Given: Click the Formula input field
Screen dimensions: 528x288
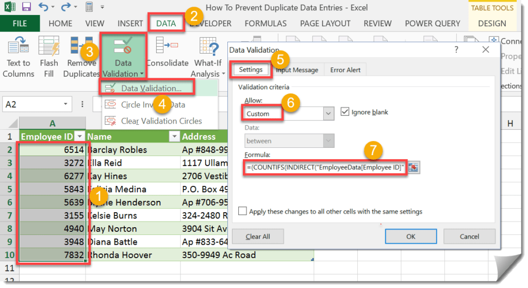Looking at the screenshot, I should (325, 167).
